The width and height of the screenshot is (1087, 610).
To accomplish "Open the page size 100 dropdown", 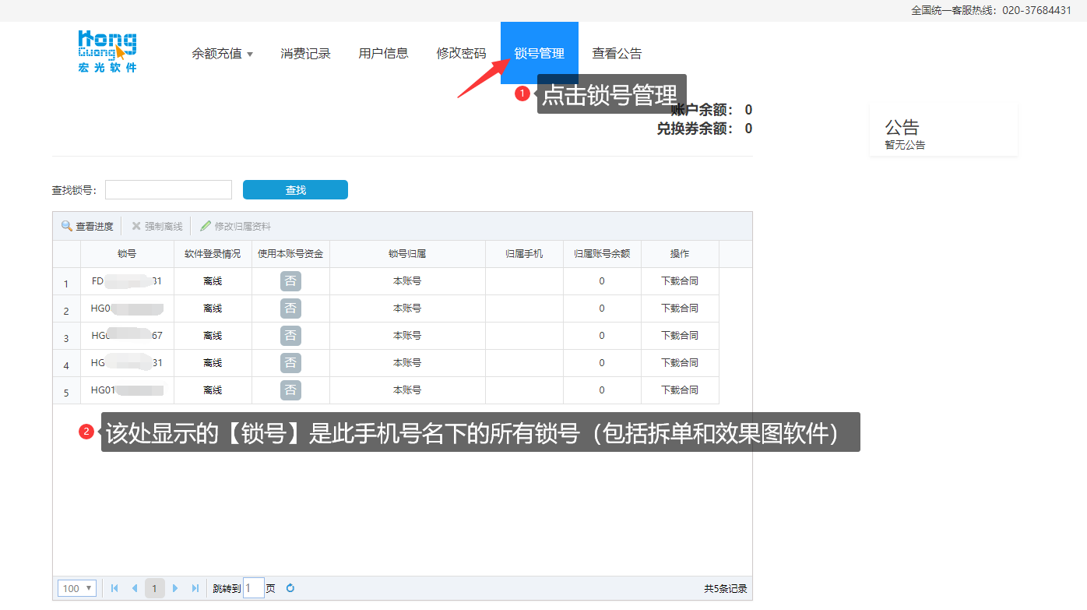I will pyautogui.click(x=77, y=588).
